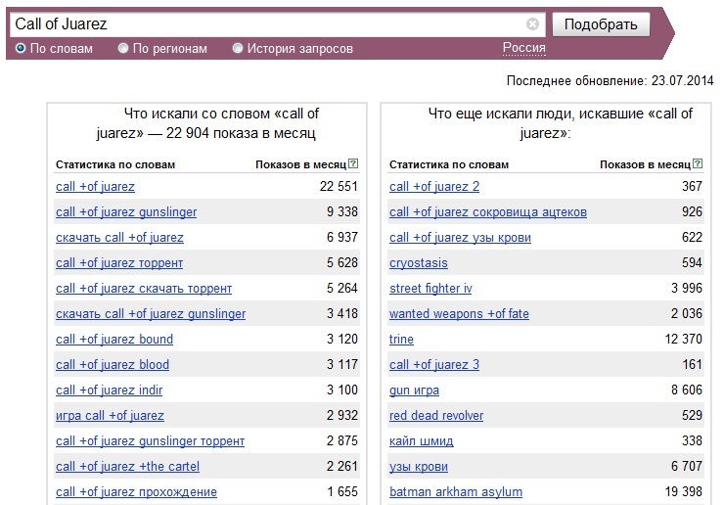This screenshot has width=724, height=505.
Task: Open the call +of juarez link
Action: [x=95, y=187]
